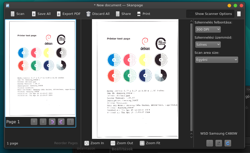
Task: Click the Skanpage app icon in the title bar
Action: [x=8, y=6]
